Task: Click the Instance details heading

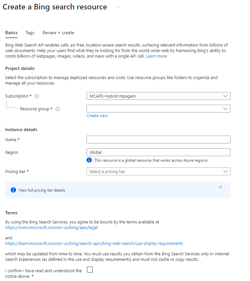Action: pos(21,129)
